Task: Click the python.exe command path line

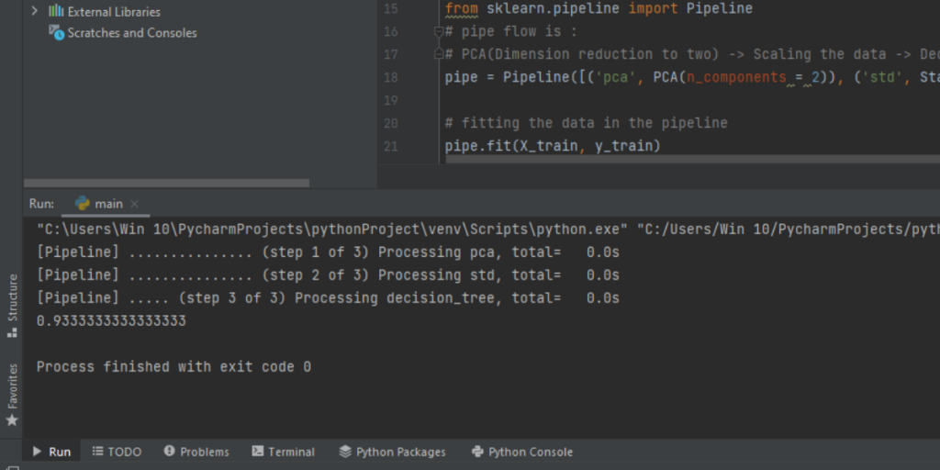Action: tap(488, 229)
